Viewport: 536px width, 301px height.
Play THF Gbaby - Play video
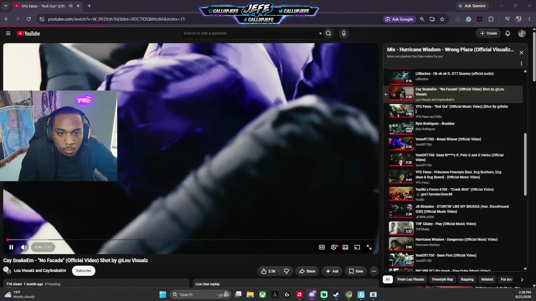453,227
